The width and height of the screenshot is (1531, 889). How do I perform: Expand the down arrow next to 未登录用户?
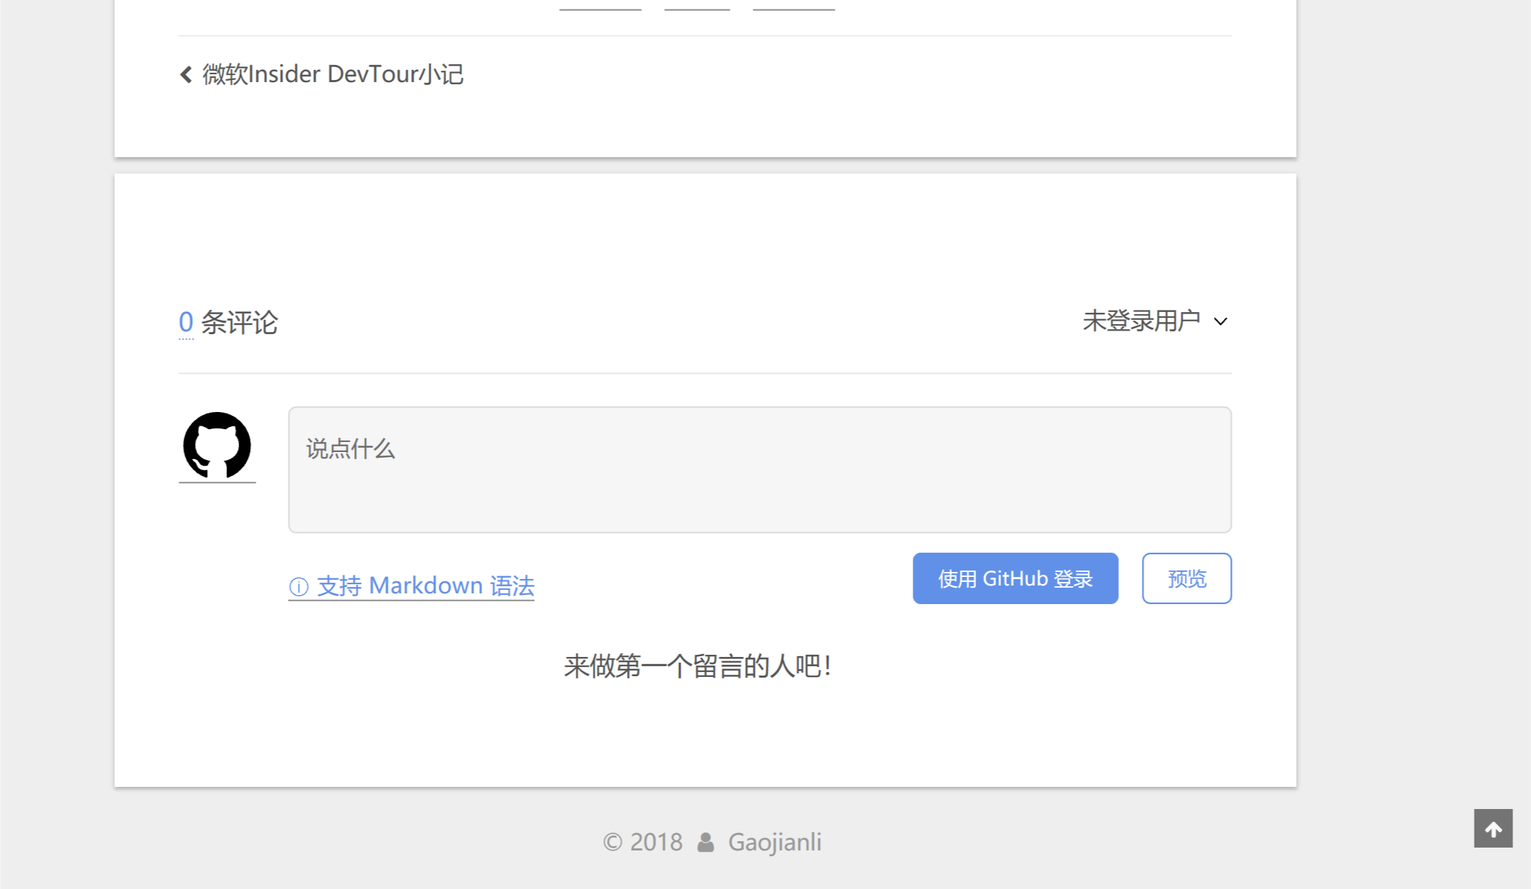(1220, 322)
